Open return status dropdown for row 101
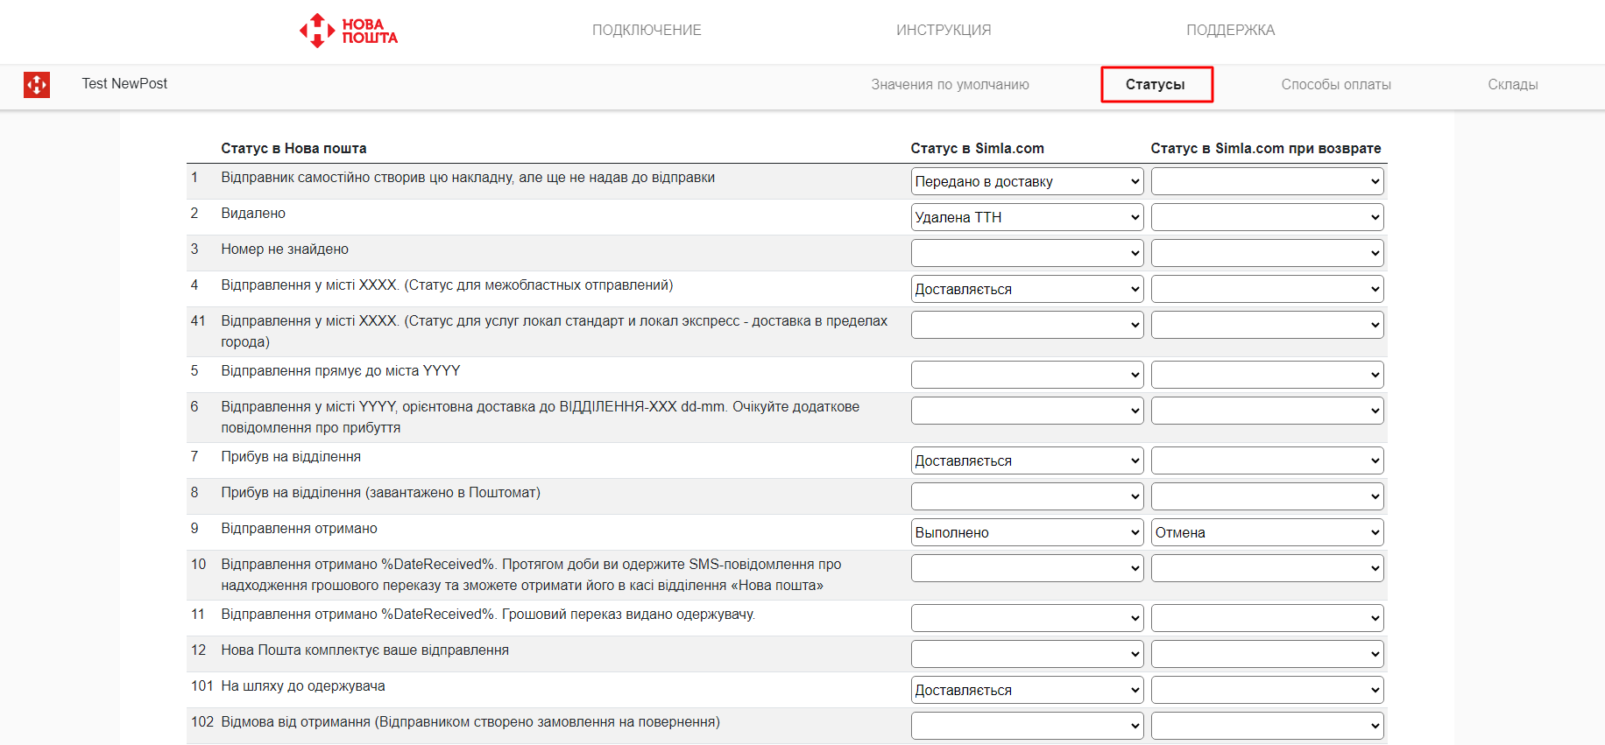The height and width of the screenshot is (745, 1605). coord(1268,691)
